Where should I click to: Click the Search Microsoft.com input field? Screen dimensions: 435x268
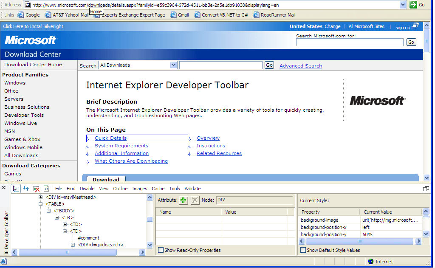[350, 42]
